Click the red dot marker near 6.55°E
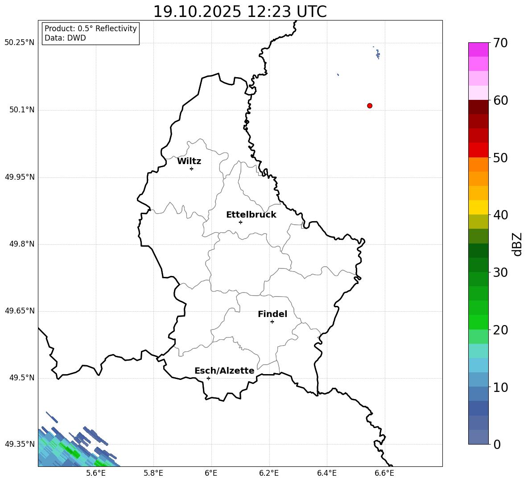 click(370, 106)
